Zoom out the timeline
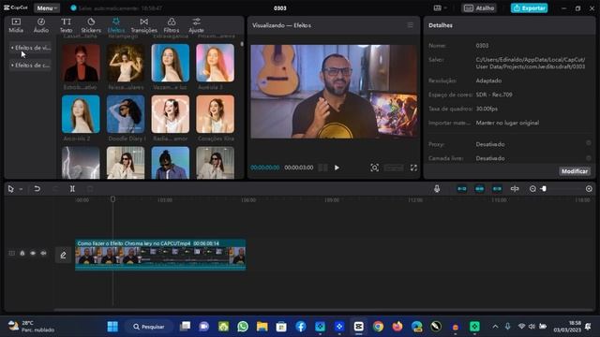Image resolution: width=600 pixels, height=337 pixels. [532, 189]
